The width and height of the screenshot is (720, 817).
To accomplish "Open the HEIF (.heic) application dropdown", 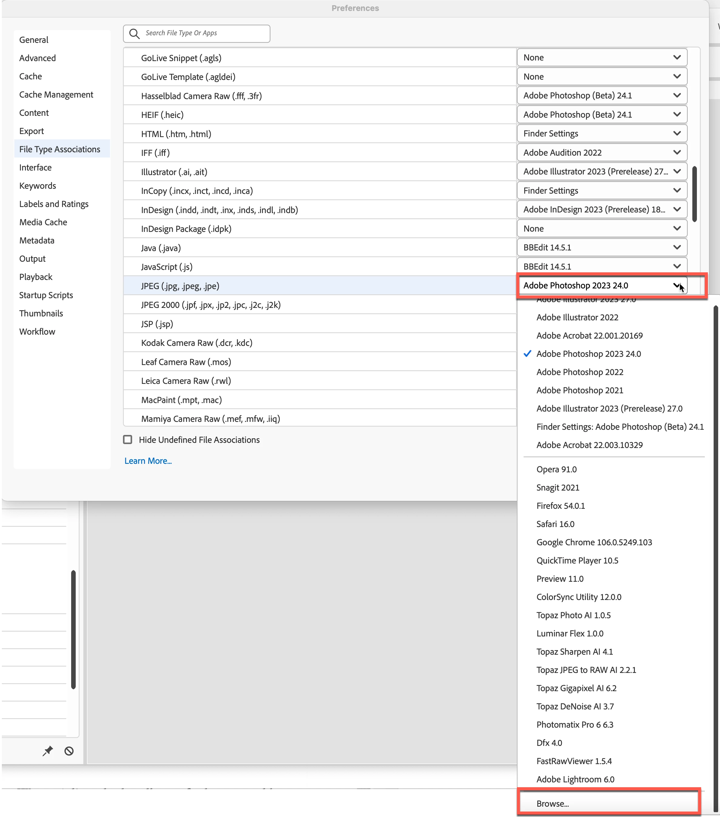I will 602,115.
